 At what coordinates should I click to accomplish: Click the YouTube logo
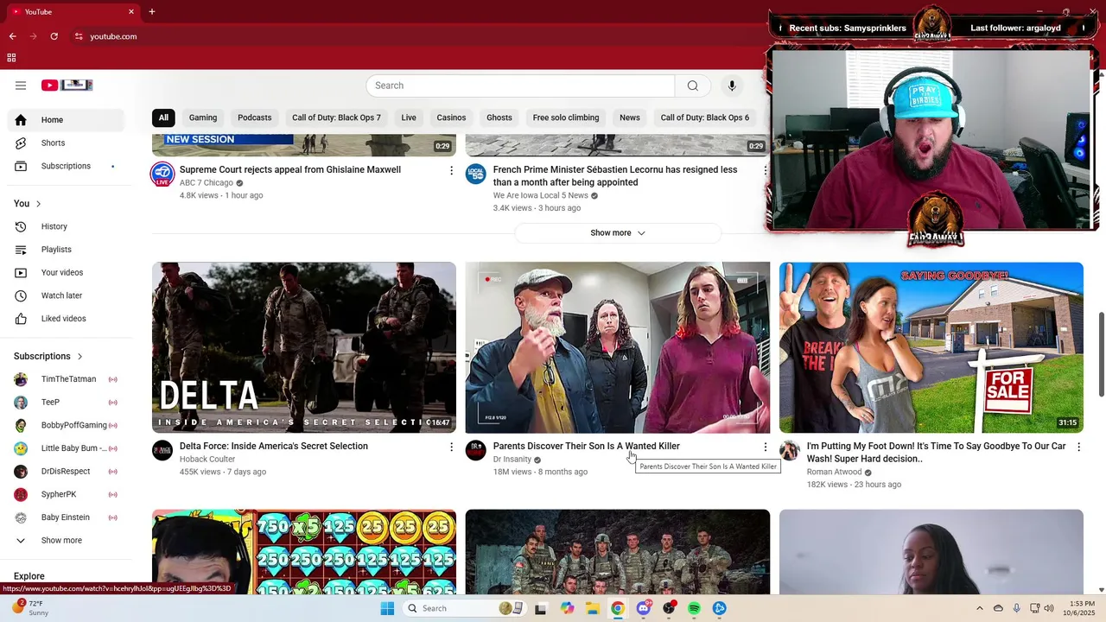(x=67, y=85)
